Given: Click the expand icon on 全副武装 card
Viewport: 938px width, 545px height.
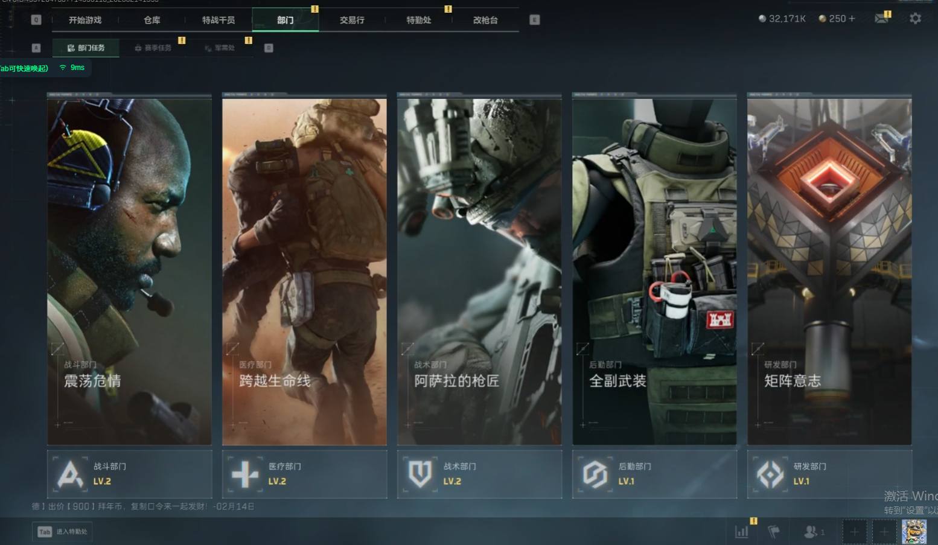Looking at the screenshot, I should coord(582,348).
